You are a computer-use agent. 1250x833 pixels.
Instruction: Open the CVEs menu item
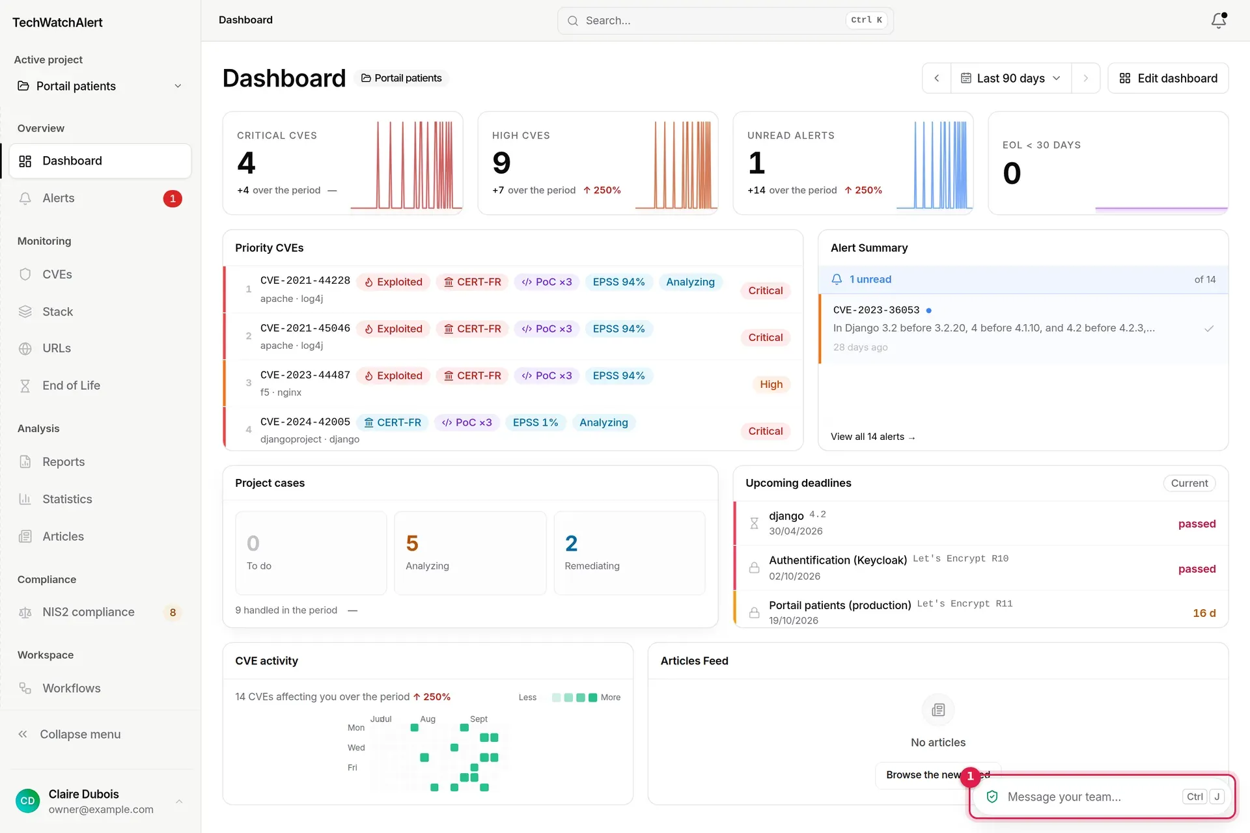click(100, 275)
